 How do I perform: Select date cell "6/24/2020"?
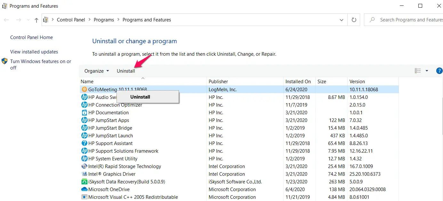pyautogui.click(x=296, y=89)
